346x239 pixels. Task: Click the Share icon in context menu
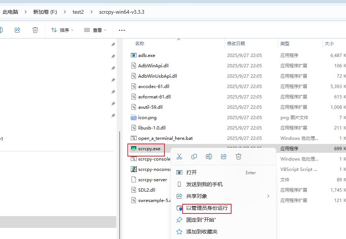pos(224,156)
